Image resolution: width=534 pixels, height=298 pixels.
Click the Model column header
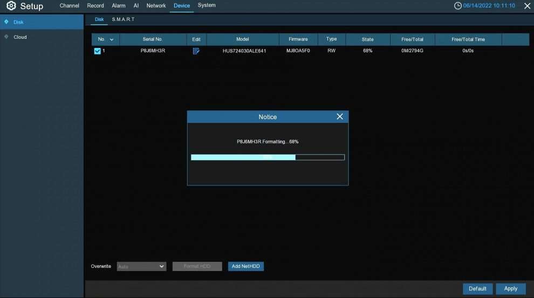[243, 39]
